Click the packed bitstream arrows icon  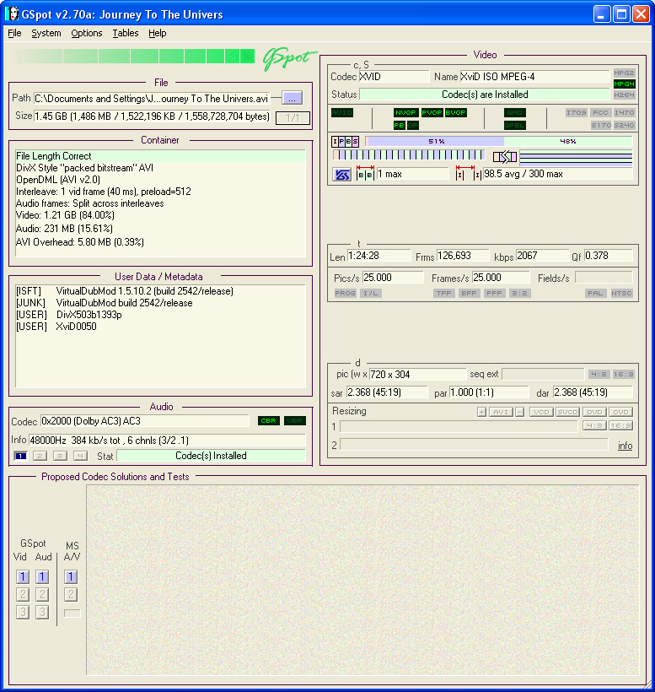pos(505,157)
